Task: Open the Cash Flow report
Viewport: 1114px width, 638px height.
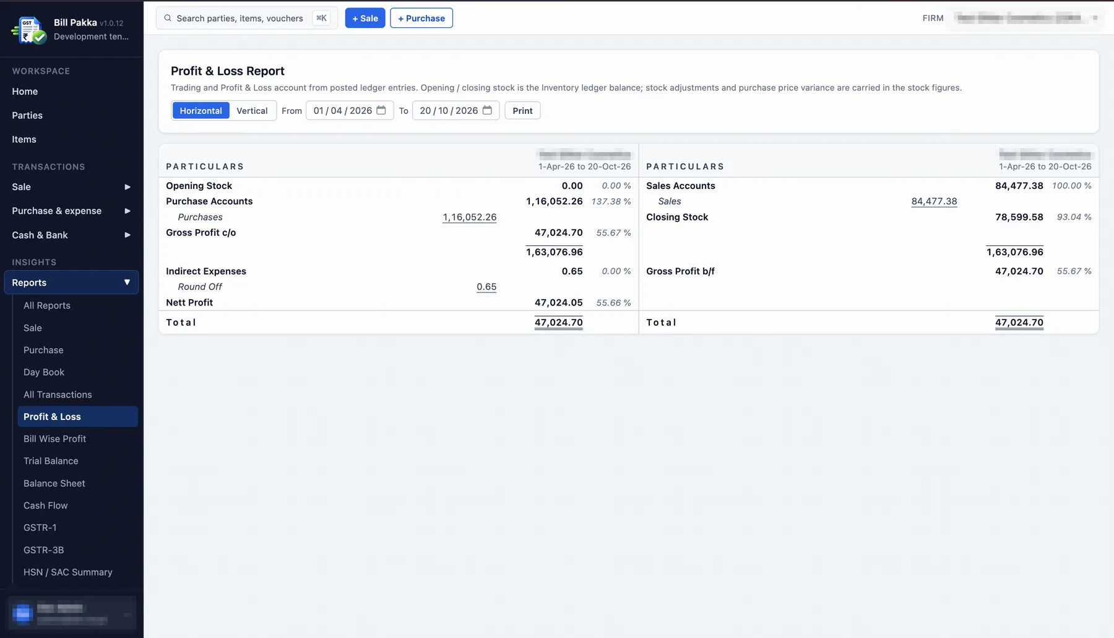Action: point(77,505)
